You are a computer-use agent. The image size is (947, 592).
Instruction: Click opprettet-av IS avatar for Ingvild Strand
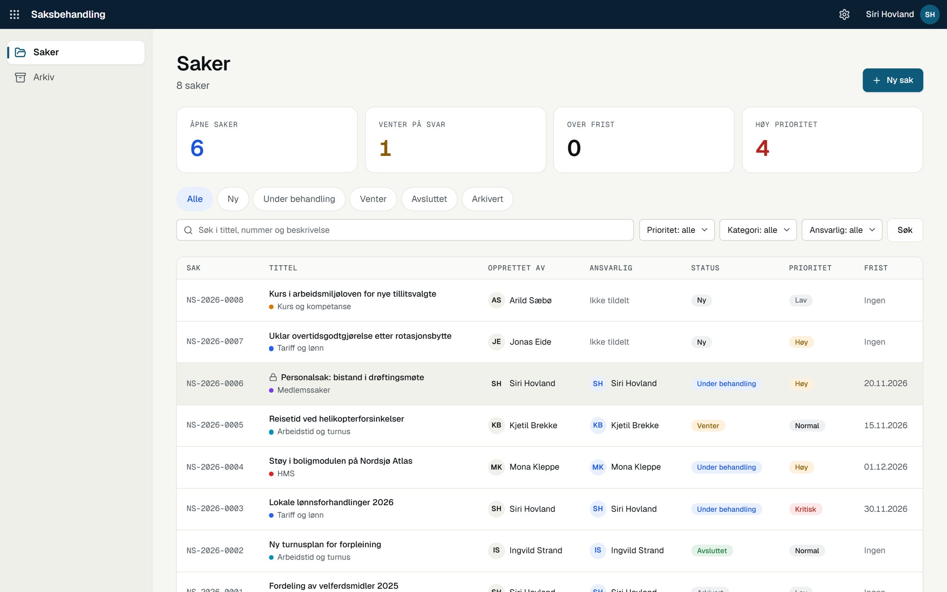[496, 550]
